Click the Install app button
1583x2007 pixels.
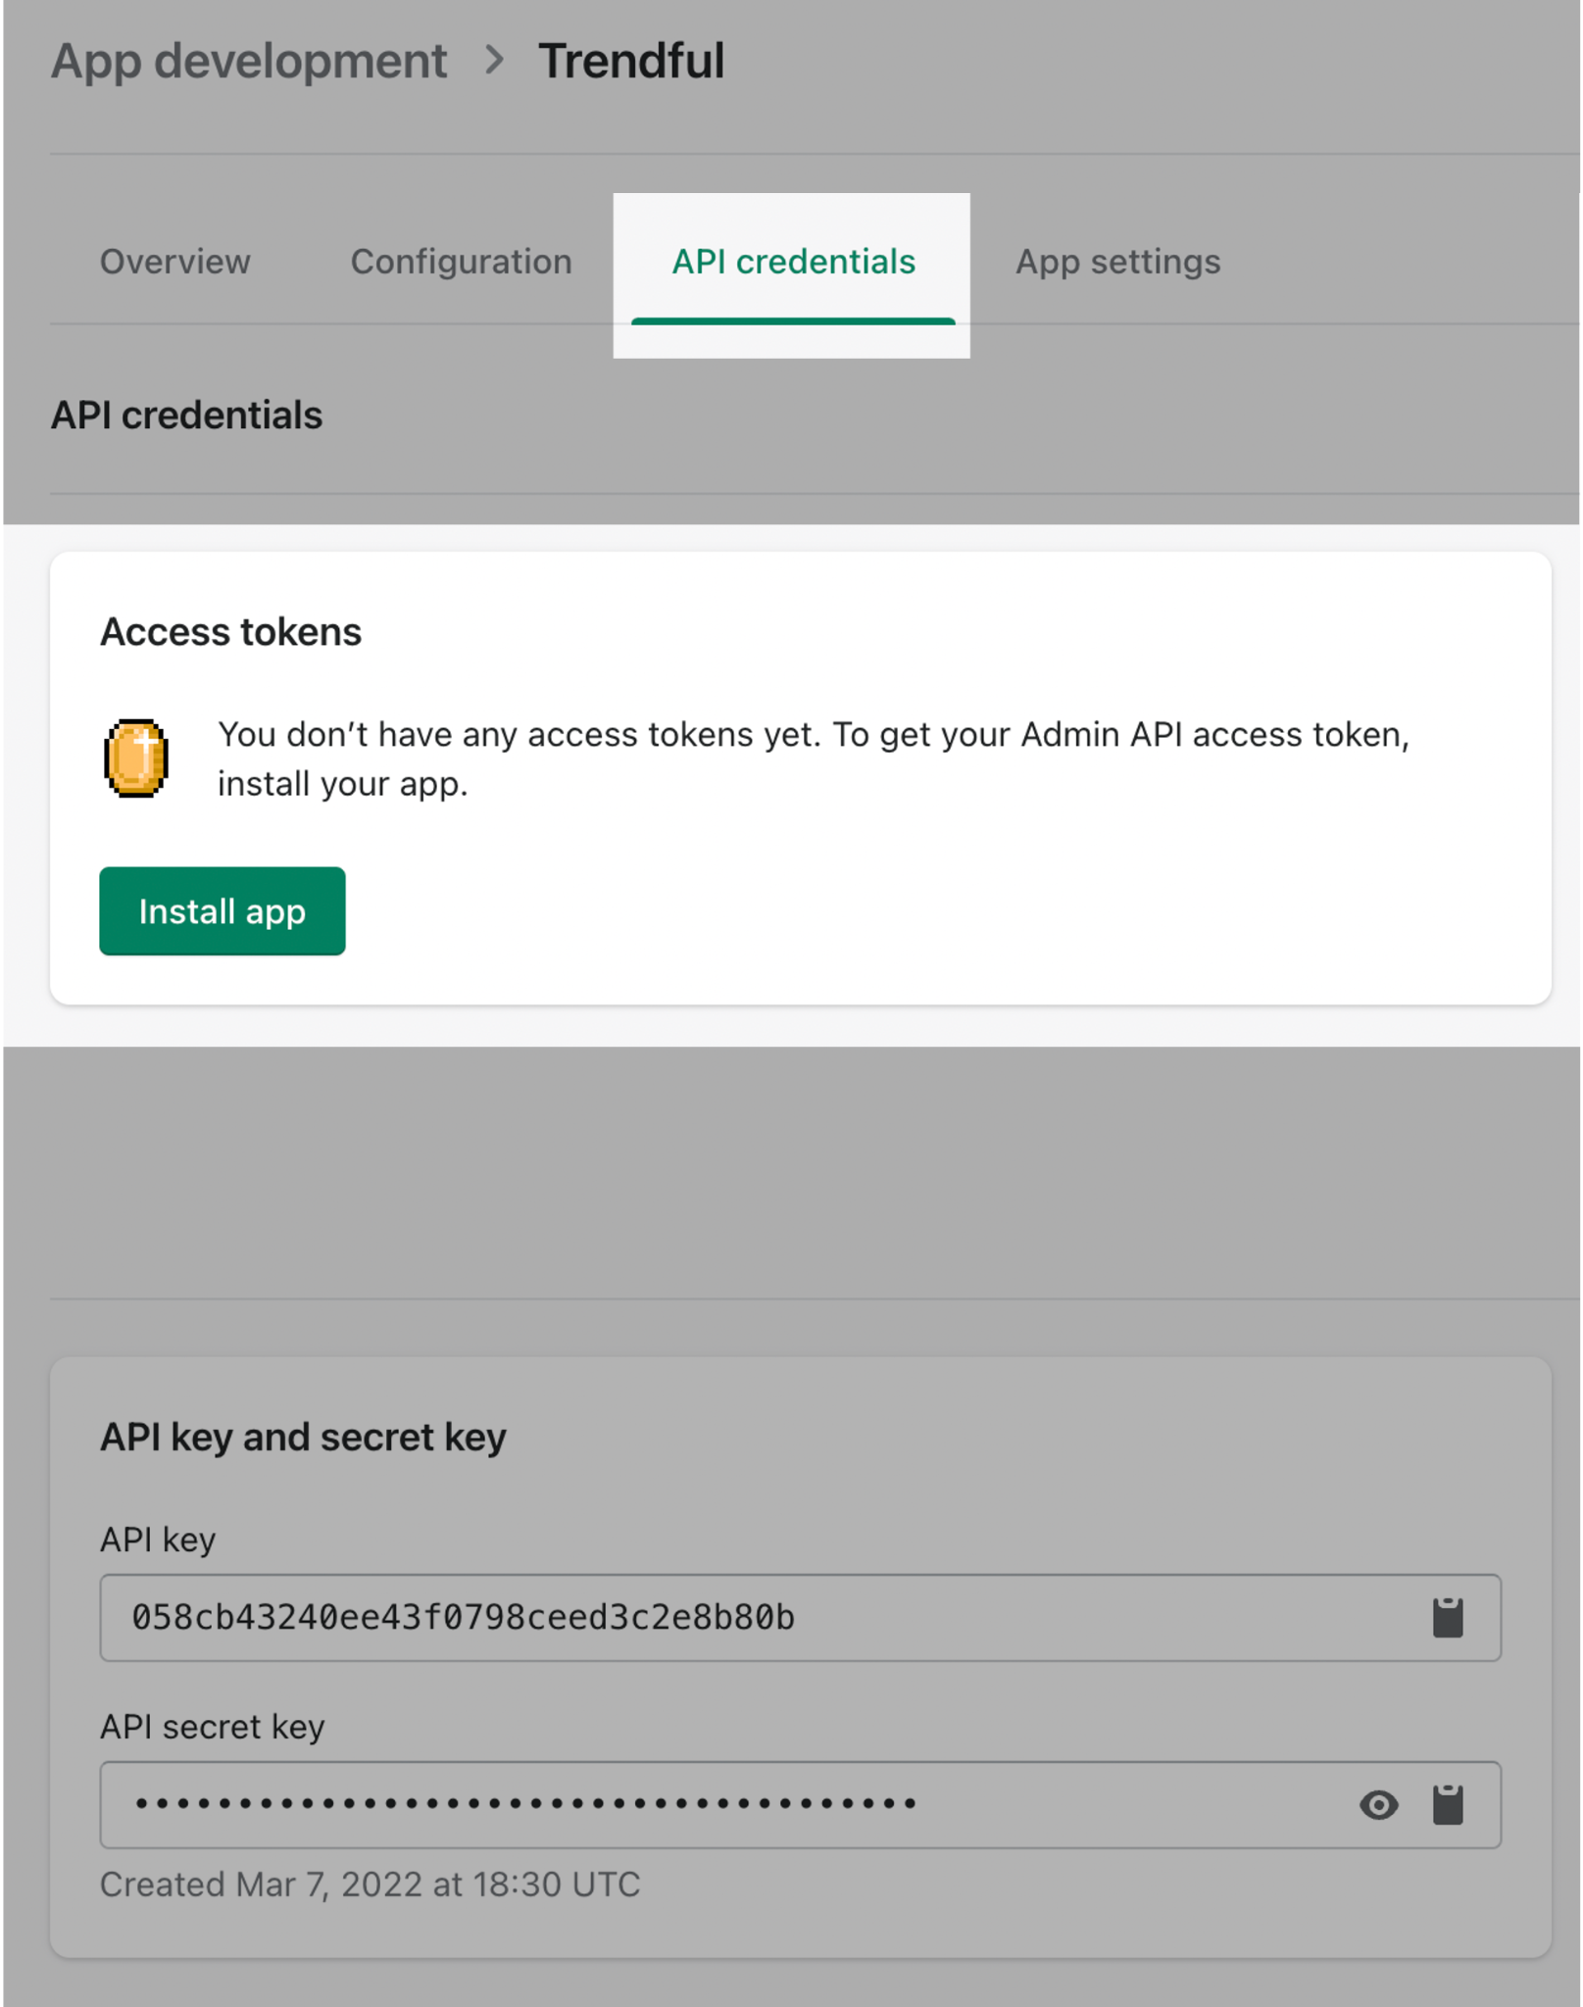tap(223, 910)
